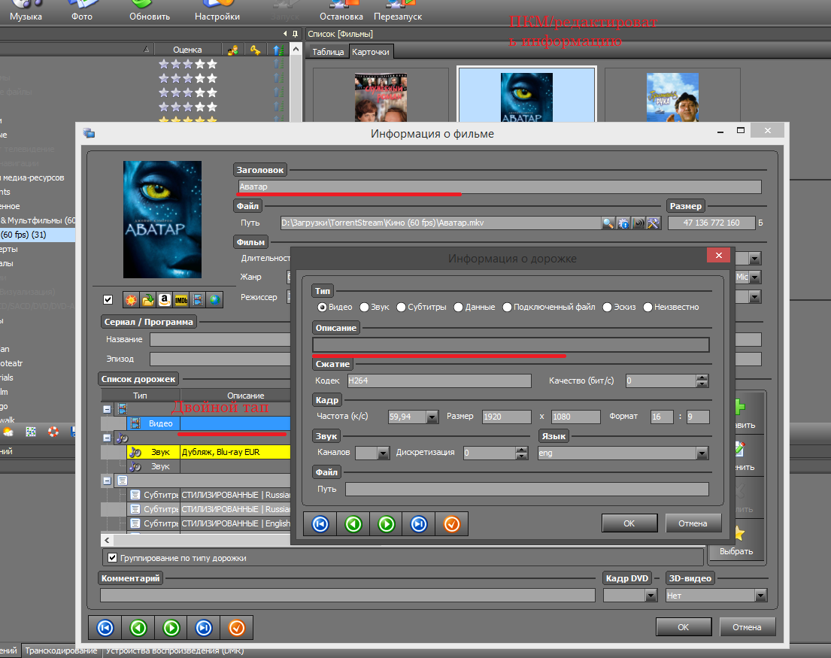Click OK in the track info dialog
The image size is (831, 658).
(629, 523)
